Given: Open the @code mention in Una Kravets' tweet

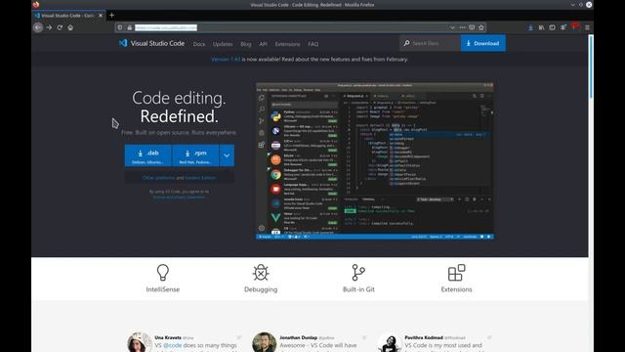Looking at the screenshot, I should 172,345.
